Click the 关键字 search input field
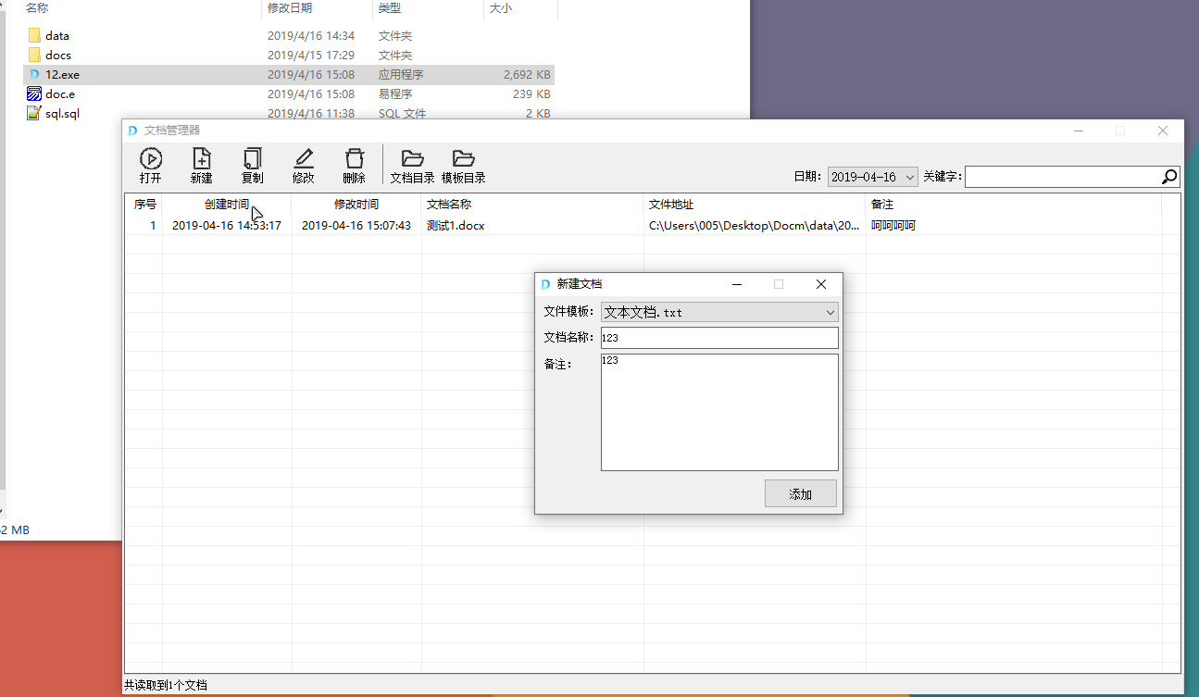The image size is (1199, 697). tap(1062, 177)
